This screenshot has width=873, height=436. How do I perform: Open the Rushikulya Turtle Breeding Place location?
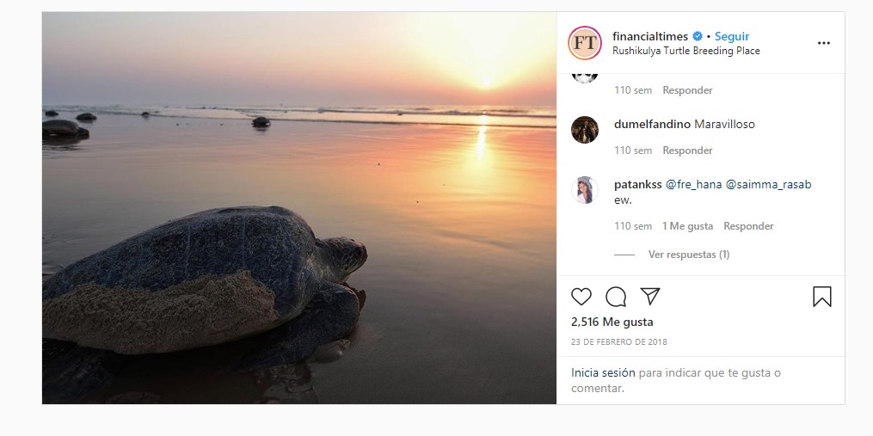coord(686,51)
